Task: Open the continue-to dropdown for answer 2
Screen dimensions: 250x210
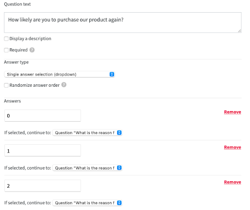Action: (x=87, y=203)
